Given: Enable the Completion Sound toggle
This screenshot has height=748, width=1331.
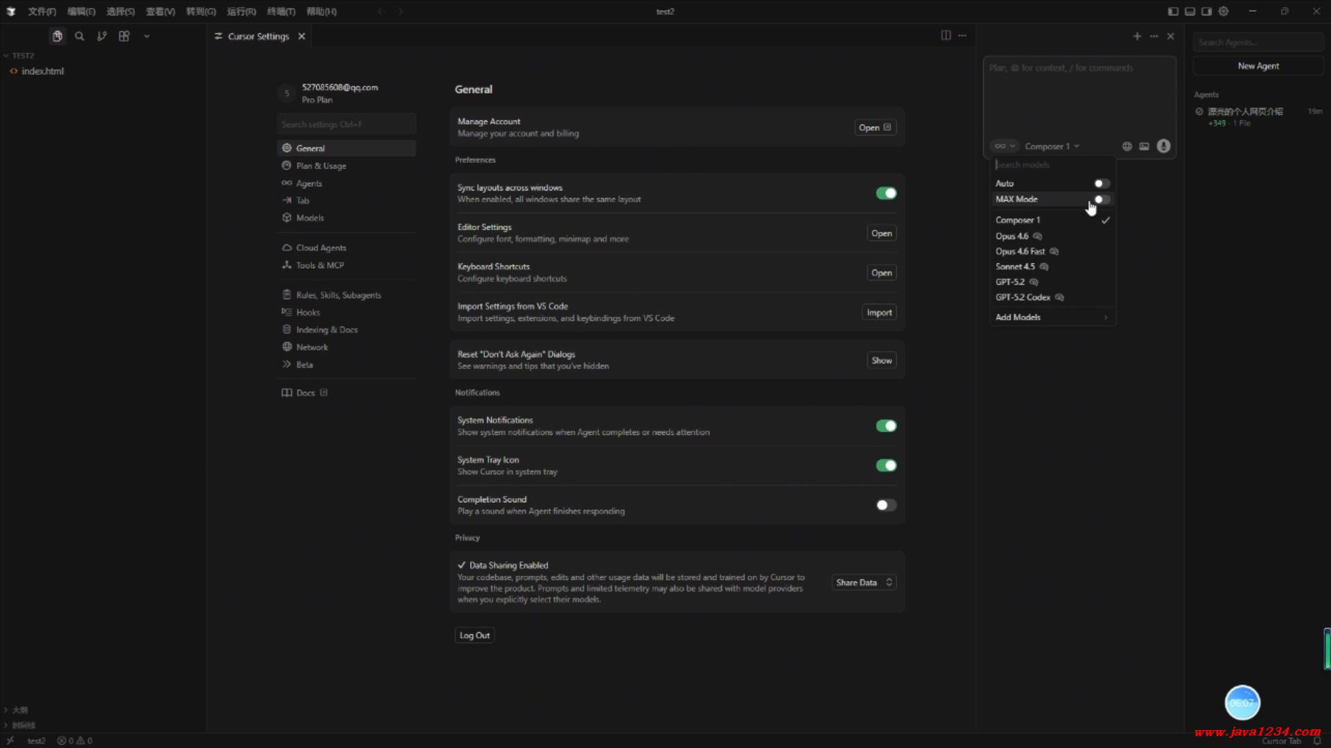Looking at the screenshot, I should [886, 505].
